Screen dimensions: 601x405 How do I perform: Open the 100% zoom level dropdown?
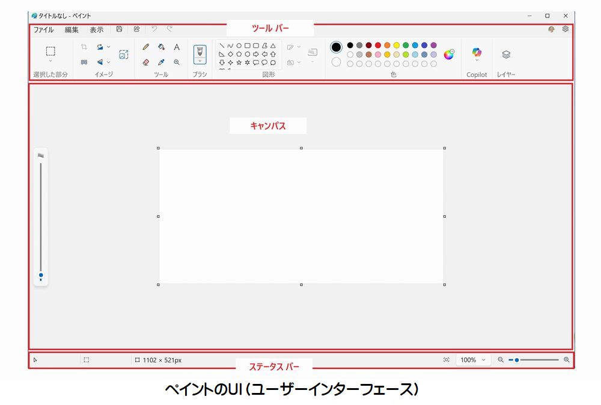coord(472,360)
